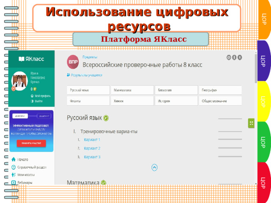This screenshot has width=271, height=203.
Task: Click the red ПРИНЯТЬ УЧАСТИЕ button
Action: pyautogui.click(x=31, y=143)
